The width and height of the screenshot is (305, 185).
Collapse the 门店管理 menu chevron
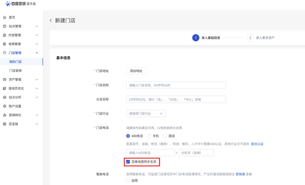click(x=37, y=53)
